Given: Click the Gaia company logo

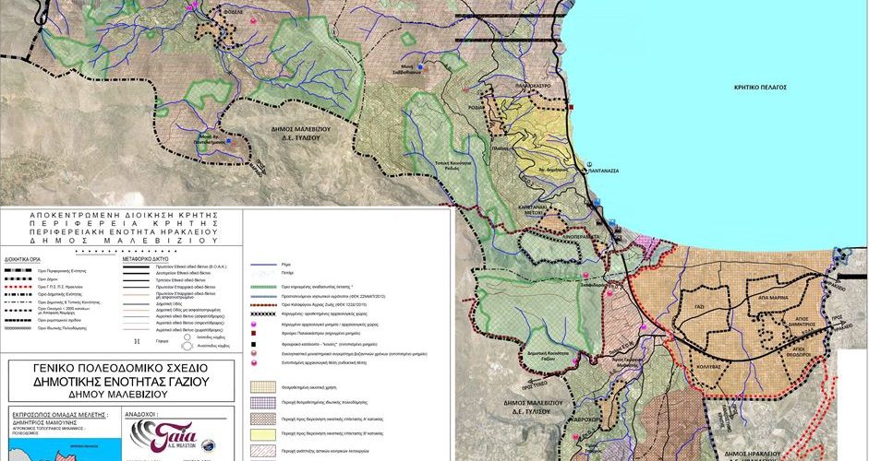Looking at the screenshot, I should [174, 433].
